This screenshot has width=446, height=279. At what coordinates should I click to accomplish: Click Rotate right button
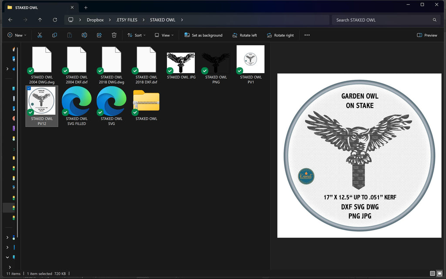click(280, 35)
